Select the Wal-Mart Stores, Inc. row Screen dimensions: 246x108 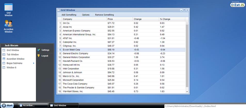point(121,92)
